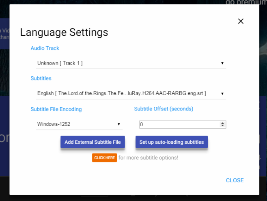This screenshot has height=201, width=267.
Task: Click the Audio Track dropdown arrow
Action: point(222,63)
